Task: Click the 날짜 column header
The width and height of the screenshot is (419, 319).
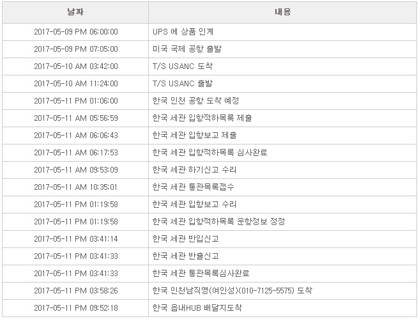Action: pos(75,12)
